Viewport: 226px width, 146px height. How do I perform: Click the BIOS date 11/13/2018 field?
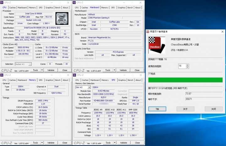(115, 44)
